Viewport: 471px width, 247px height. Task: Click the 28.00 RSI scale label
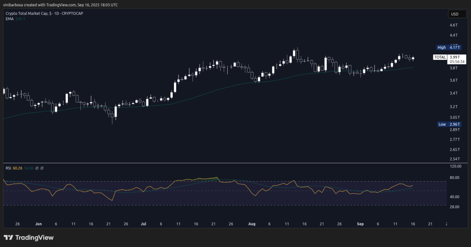[x=454, y=207]
